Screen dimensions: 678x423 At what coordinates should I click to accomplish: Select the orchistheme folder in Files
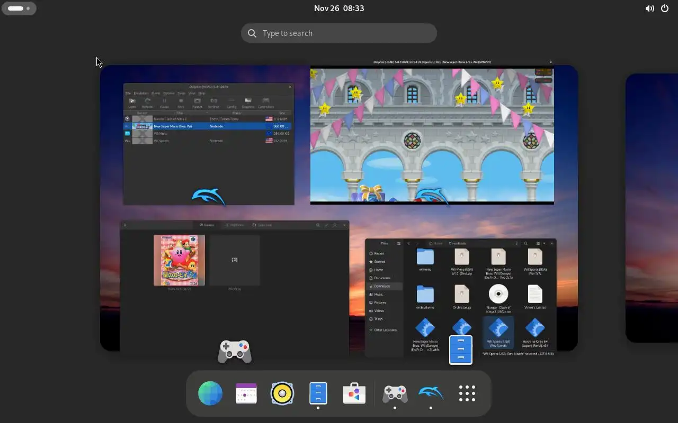[x=425, y=297]
